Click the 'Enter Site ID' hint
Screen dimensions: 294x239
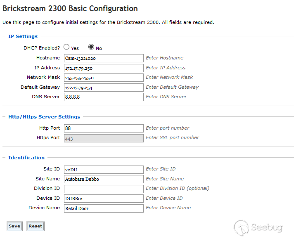pos(161,169)
